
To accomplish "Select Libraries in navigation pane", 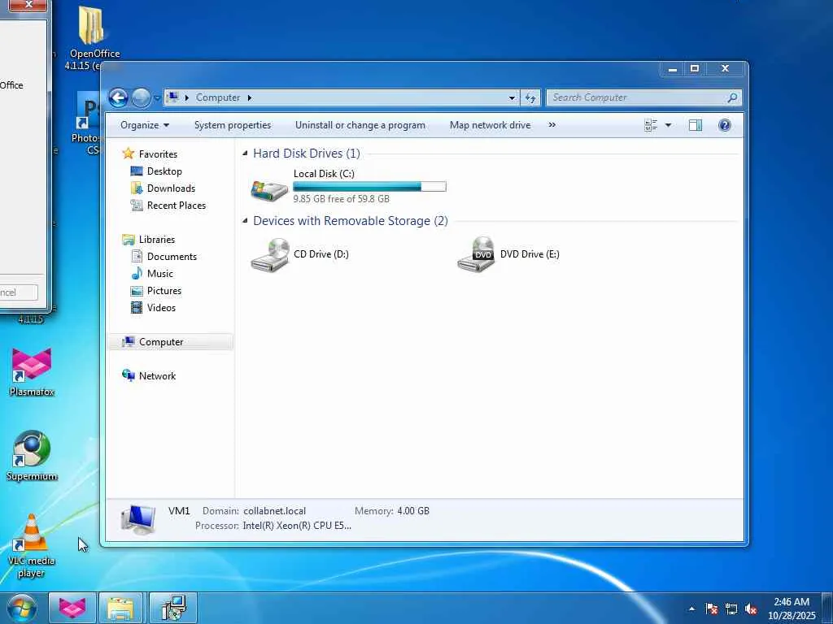I will pyautogui.click(x=157, y=240).
